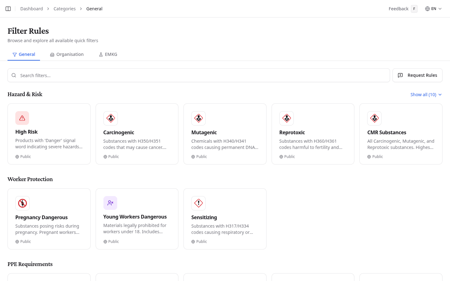Switch to the EMKG tab

(108, 54)
